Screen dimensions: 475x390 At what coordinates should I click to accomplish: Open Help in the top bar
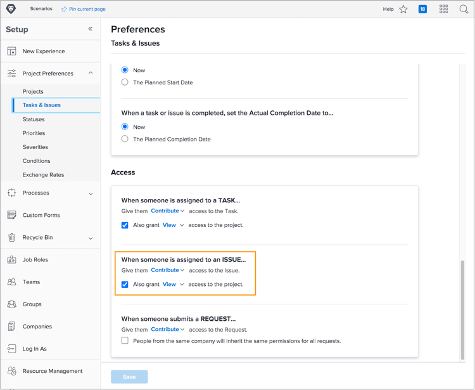(x=388, y=9)
